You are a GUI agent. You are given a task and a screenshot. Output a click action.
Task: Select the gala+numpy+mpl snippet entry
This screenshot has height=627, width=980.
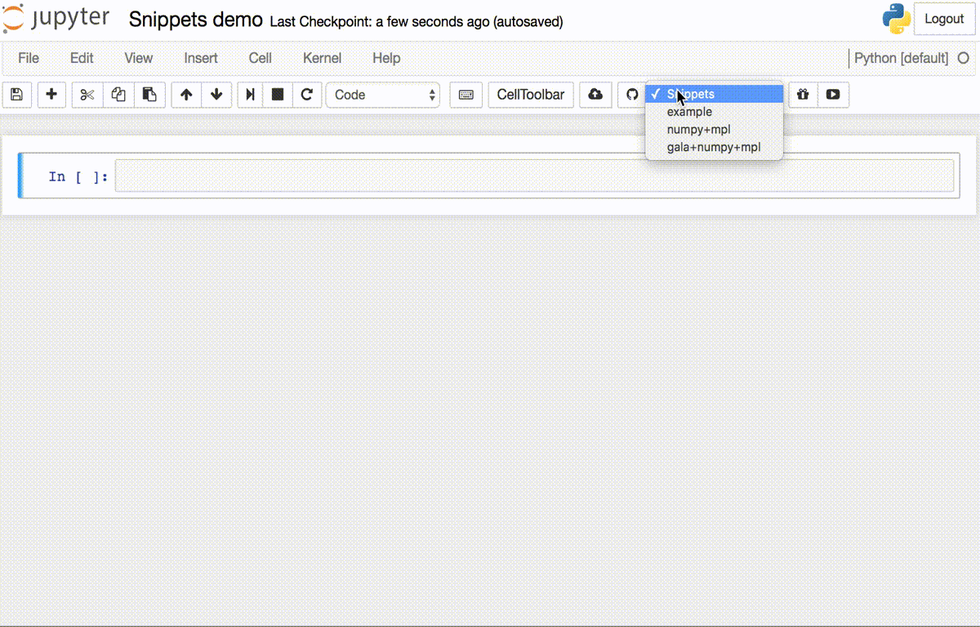[x=714, y=147]
